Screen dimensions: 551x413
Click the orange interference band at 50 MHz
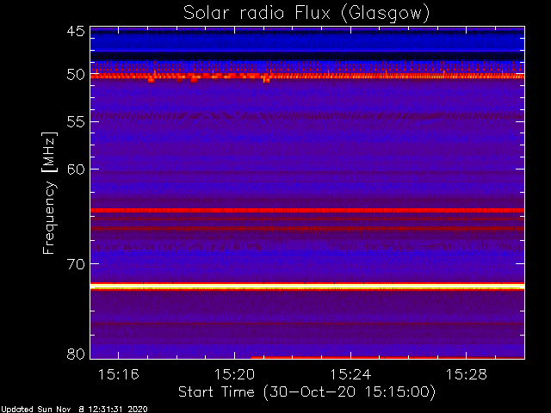pos(307,76)
